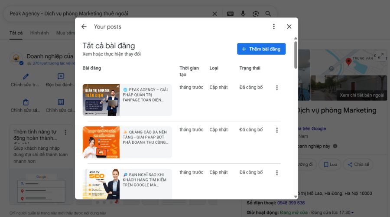Open options for the Quảng cáo đa nền tảng post

(277, 130)
